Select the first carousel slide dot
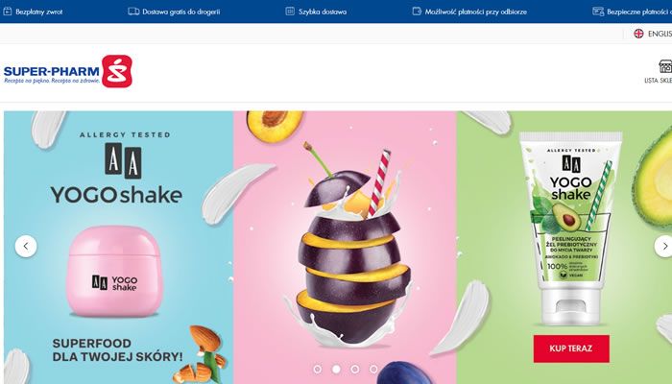The height and width of the screenshot is (384, 672). [317, 369]
